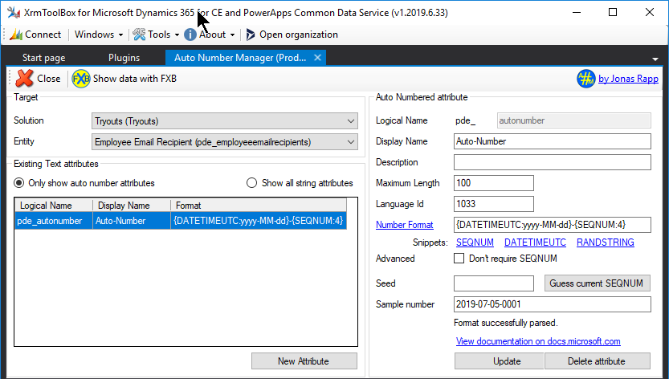Image resolution: width=669 pixels, height=379 pixels.
Task: Click the About info icon
Action: (x=190, y=35)
